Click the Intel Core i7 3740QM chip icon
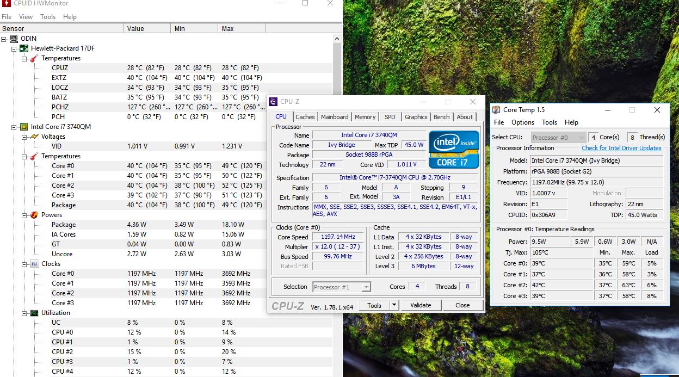The height and width of the screenshot is (377, 679). point(24,127)
